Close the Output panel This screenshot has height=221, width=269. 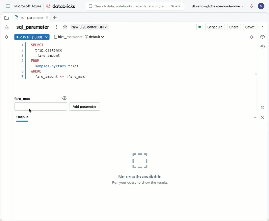[262, 117]
